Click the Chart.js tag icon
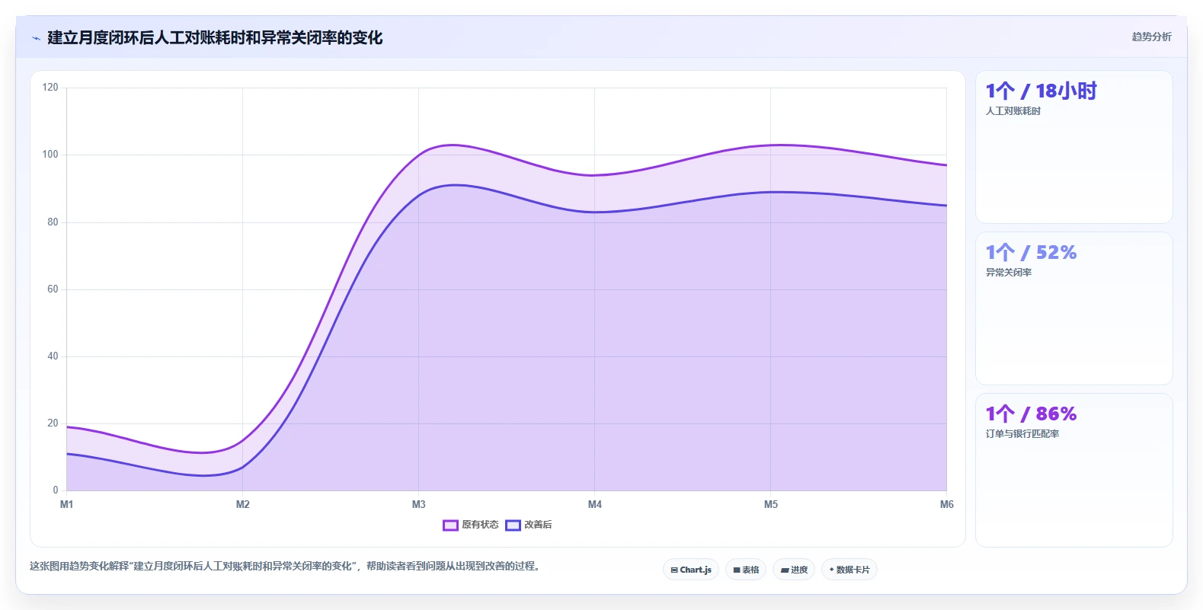Screen dimensions: 1203x610 click(674, 570)
